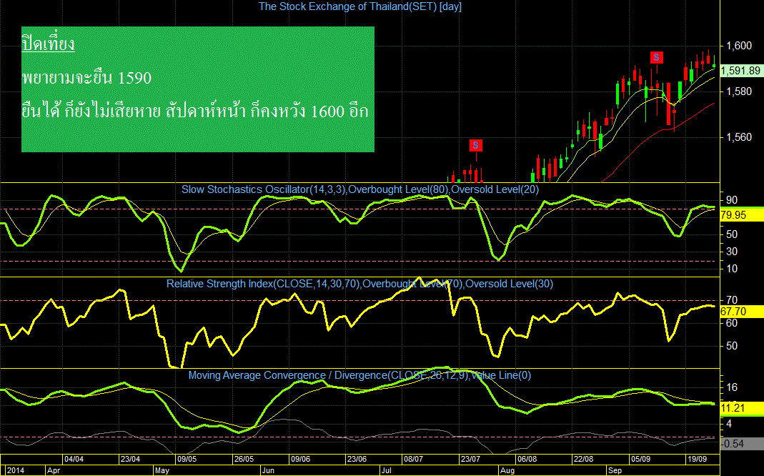Click the May month label

(162, 471)
